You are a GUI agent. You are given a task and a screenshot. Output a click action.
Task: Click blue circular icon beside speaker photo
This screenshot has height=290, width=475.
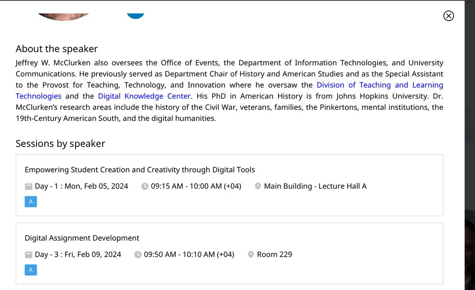pos(135,16)
